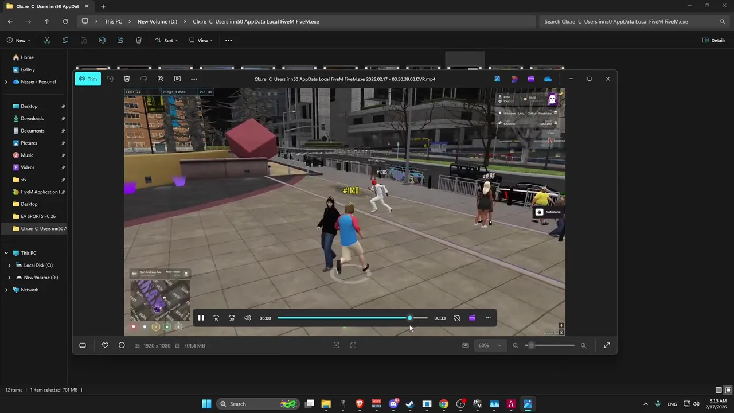734x413 pixels.
Task: Mark video as favorite with heart icon
Action: click(x=105, y=345)
